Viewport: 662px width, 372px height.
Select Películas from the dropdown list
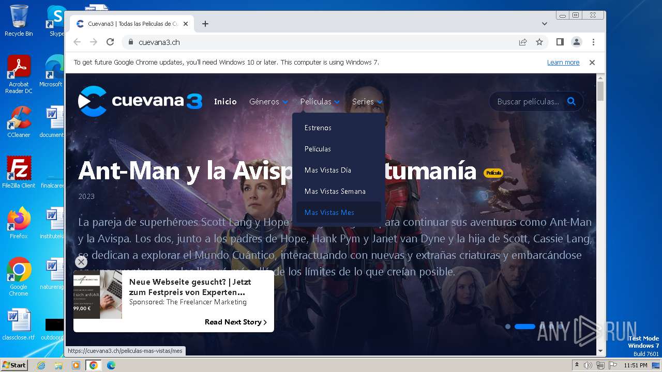click(x=338, y=149)
